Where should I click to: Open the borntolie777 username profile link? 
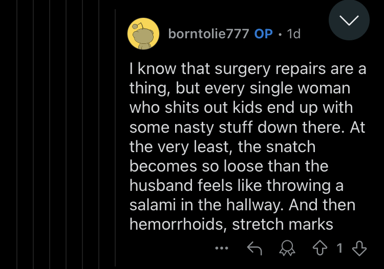209,34
